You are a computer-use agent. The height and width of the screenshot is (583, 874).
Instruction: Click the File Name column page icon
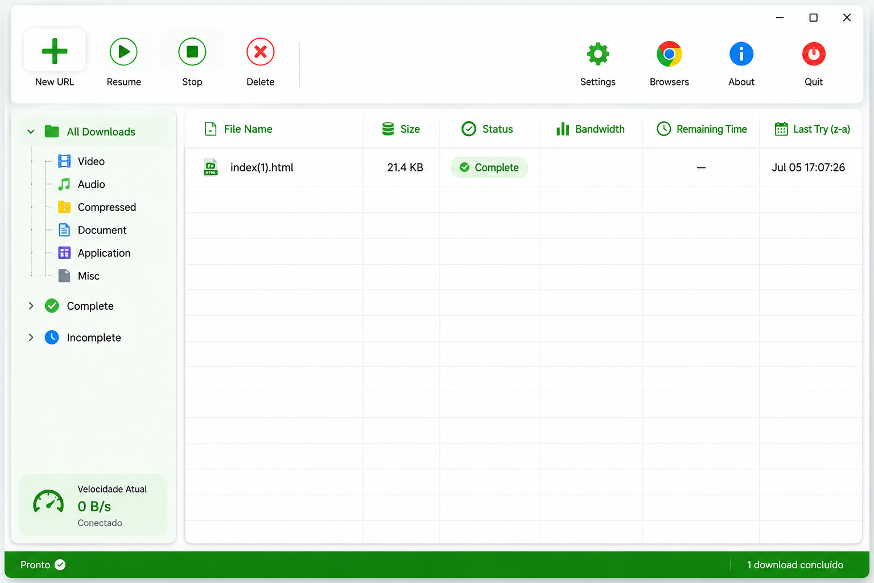211,129
